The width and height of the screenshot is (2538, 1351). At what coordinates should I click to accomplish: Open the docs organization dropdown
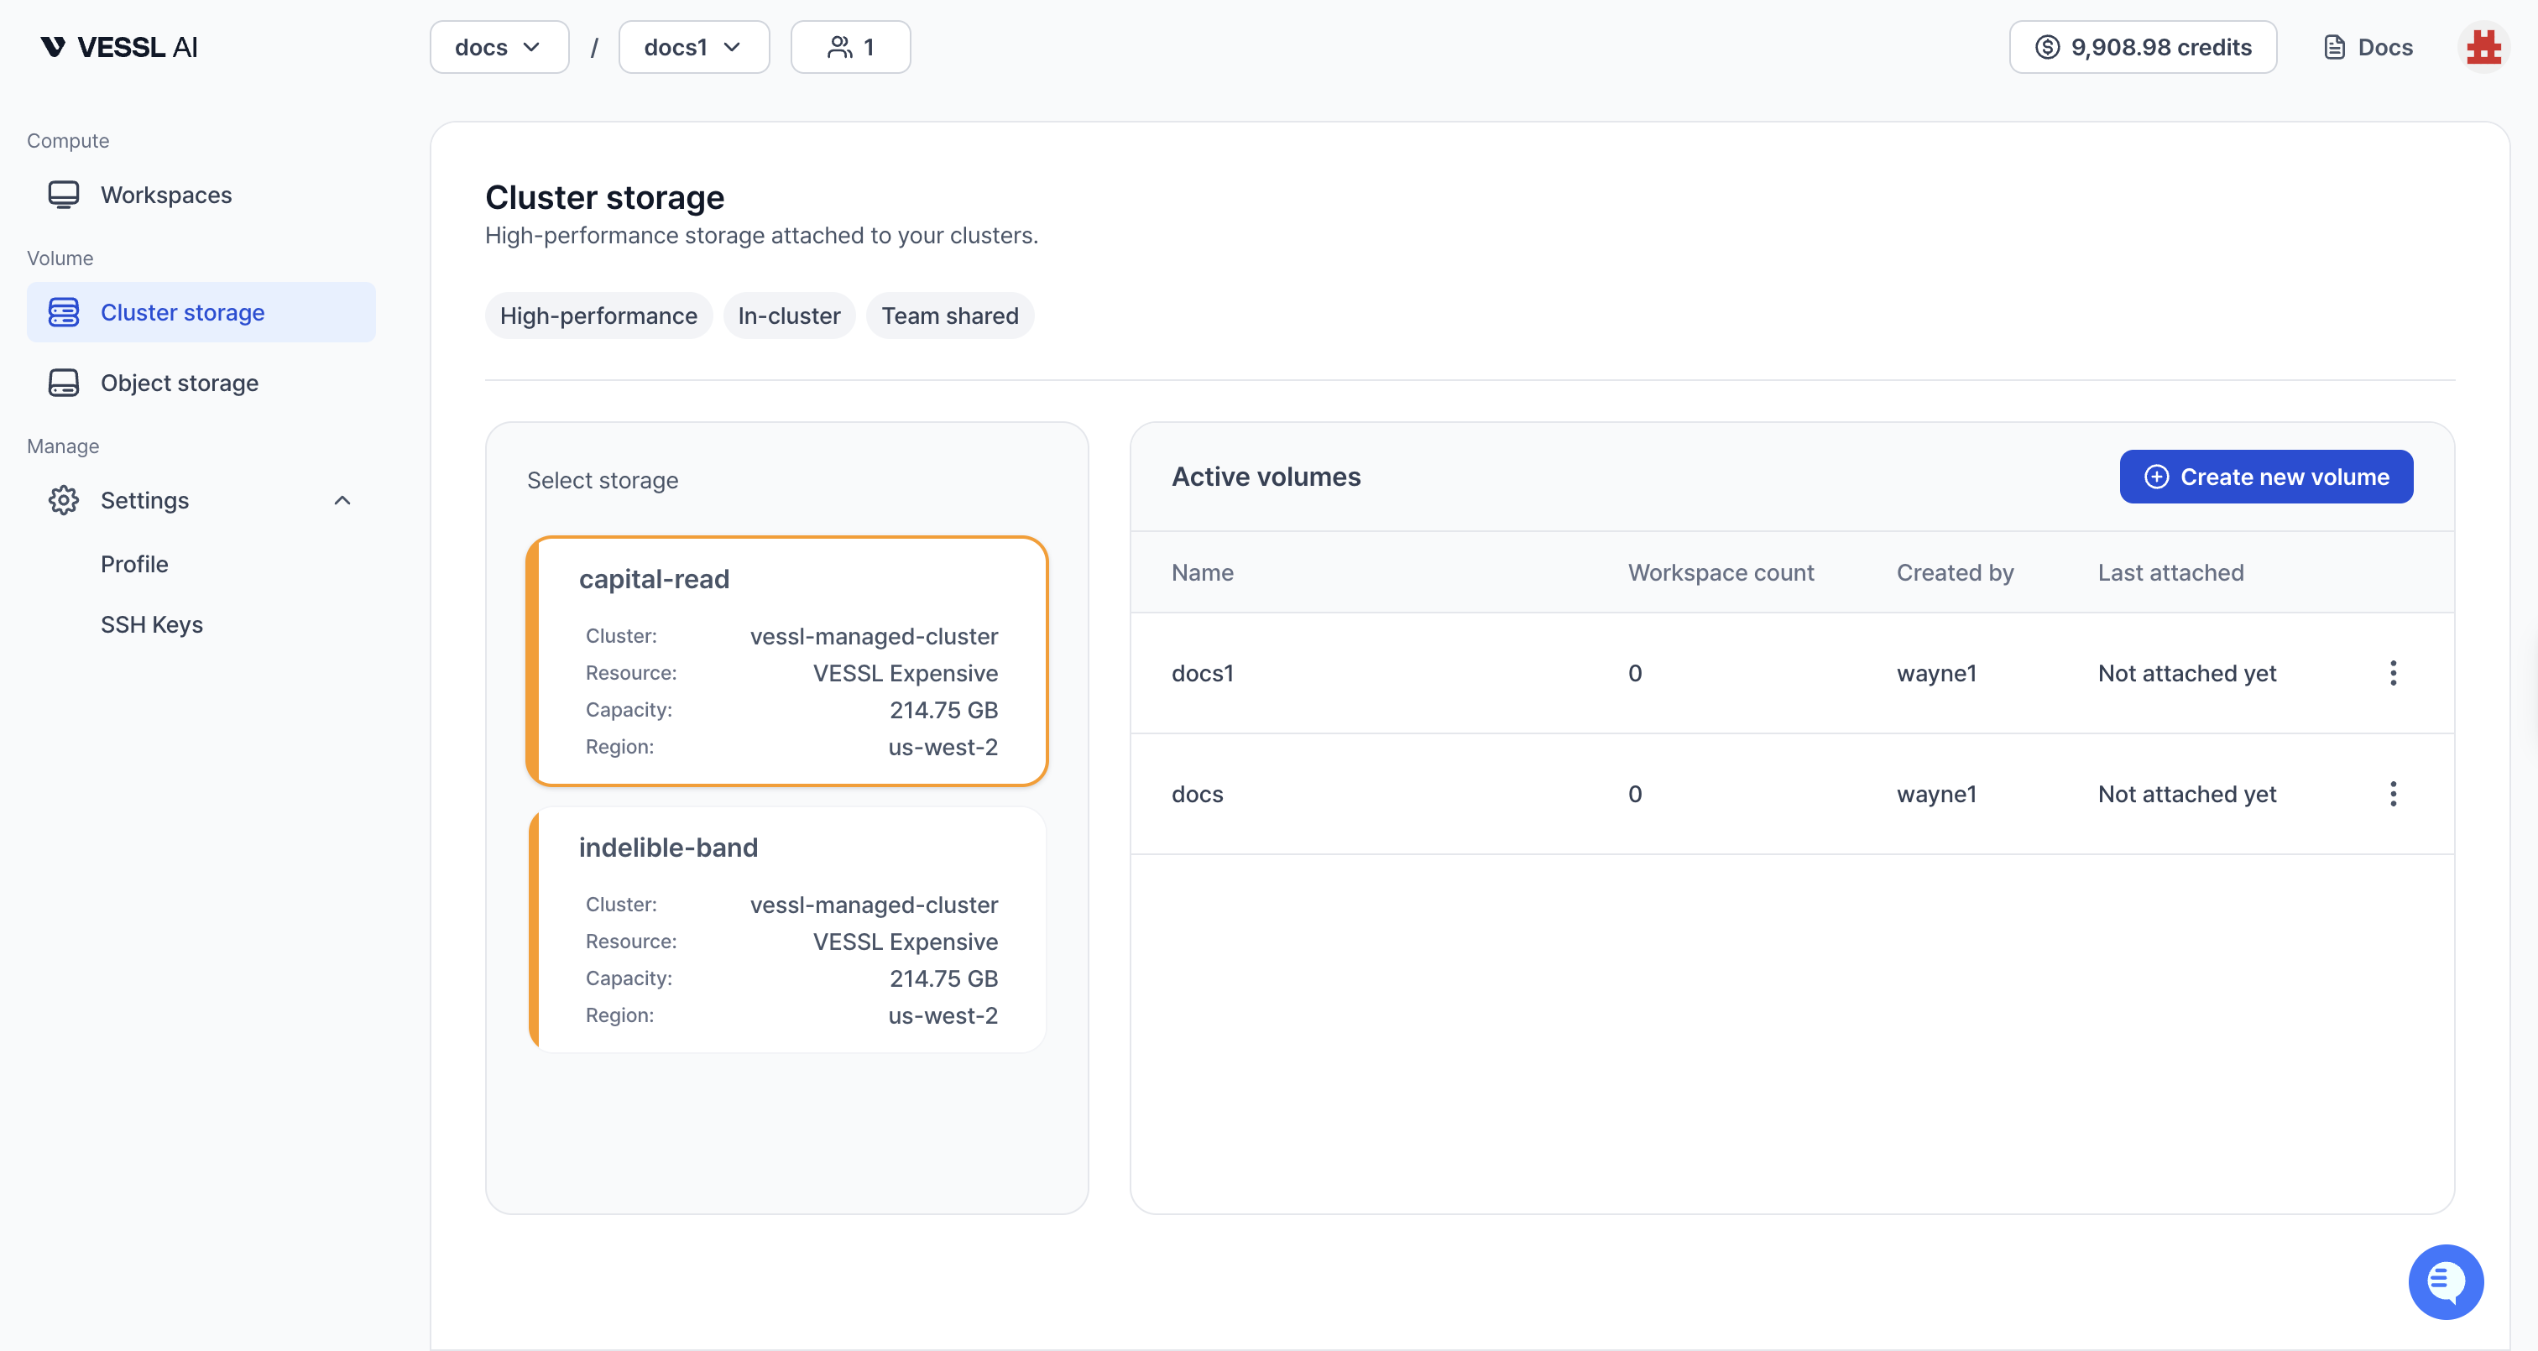click(x=499, y=46)
